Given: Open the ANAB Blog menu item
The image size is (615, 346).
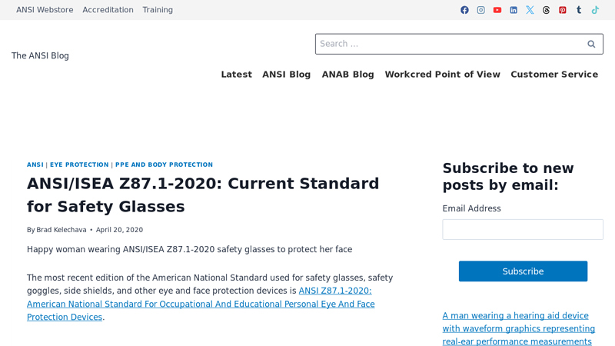Looking at the screenshot, I should (x=347, y=75).
